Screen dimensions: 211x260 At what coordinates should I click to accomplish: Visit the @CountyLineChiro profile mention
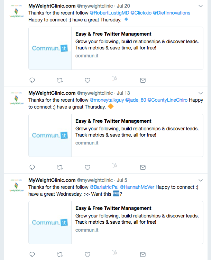[167, 100]
